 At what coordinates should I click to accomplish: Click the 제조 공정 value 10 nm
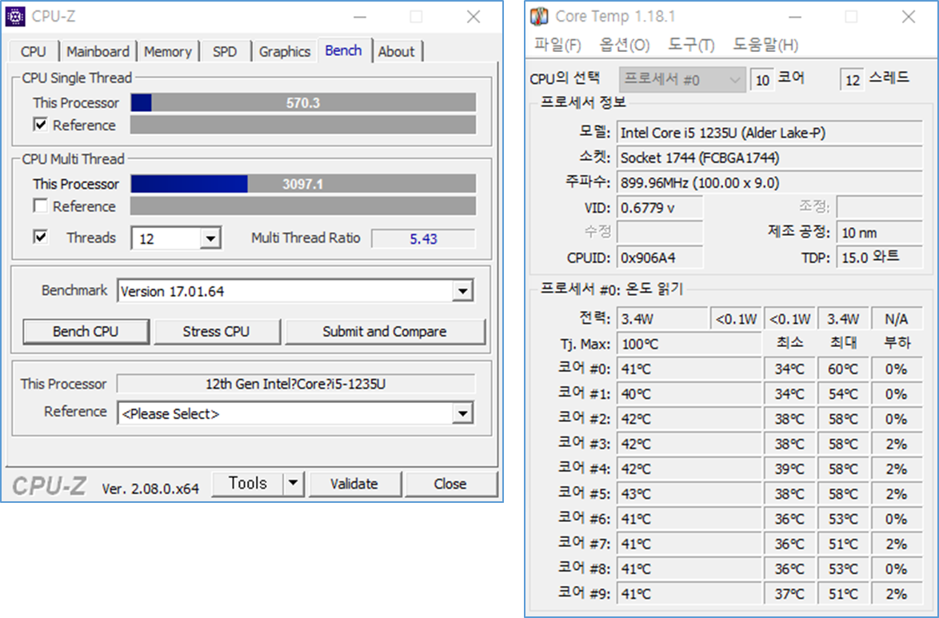tap(879, 233)
